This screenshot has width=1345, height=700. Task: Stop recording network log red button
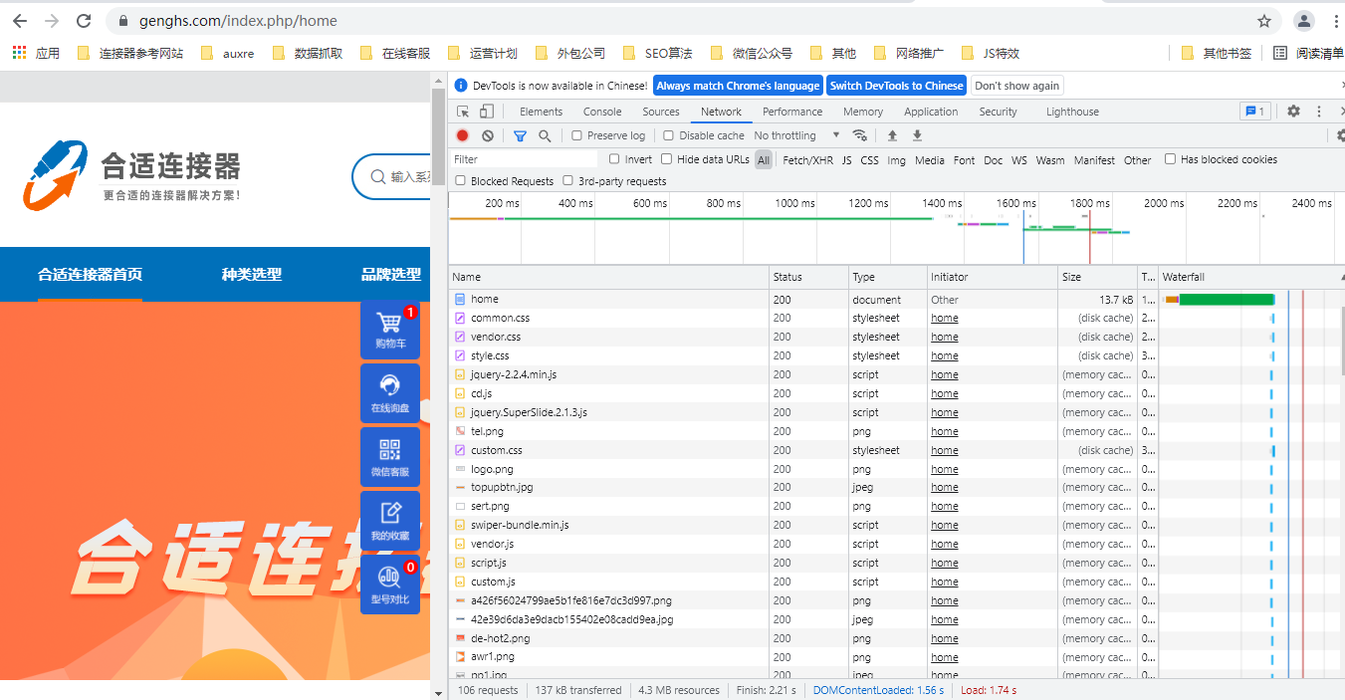(x=463, y=135)
